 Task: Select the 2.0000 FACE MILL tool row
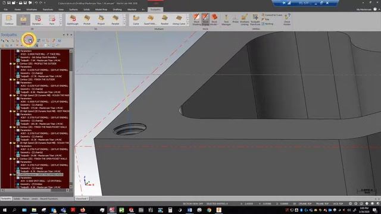click(x=40, y=54)
